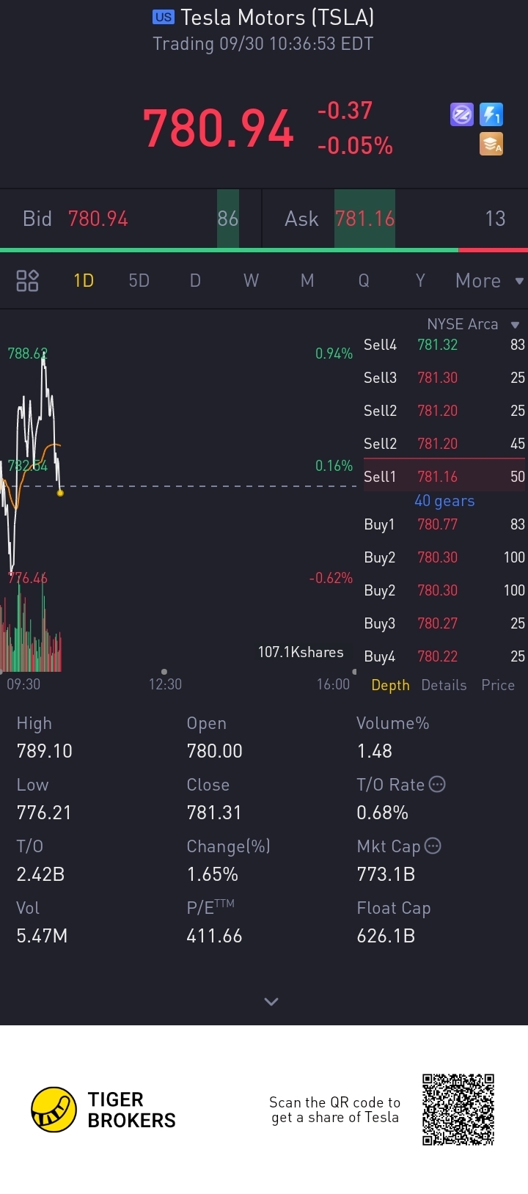528x1194 pixels.
Task: Tap the Close value 781.31
Action: (214, 813)
